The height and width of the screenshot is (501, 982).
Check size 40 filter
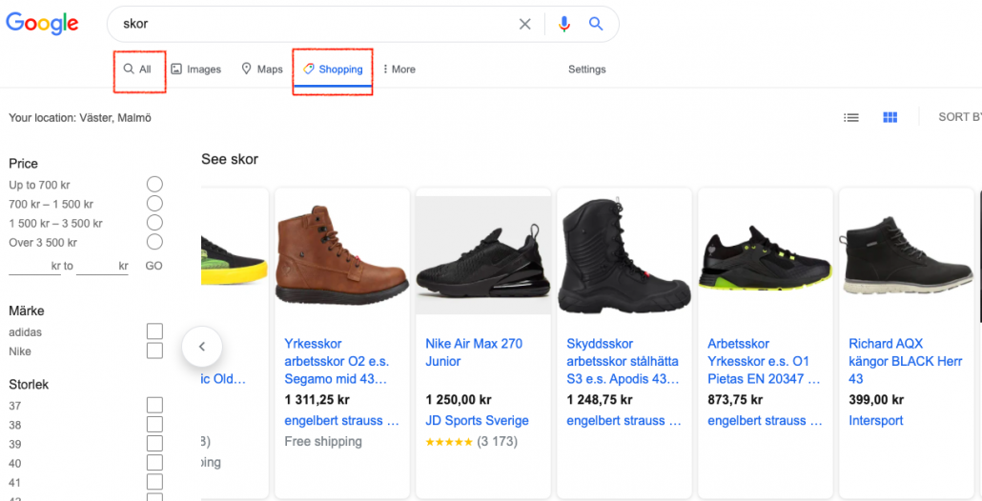(154, 463)
